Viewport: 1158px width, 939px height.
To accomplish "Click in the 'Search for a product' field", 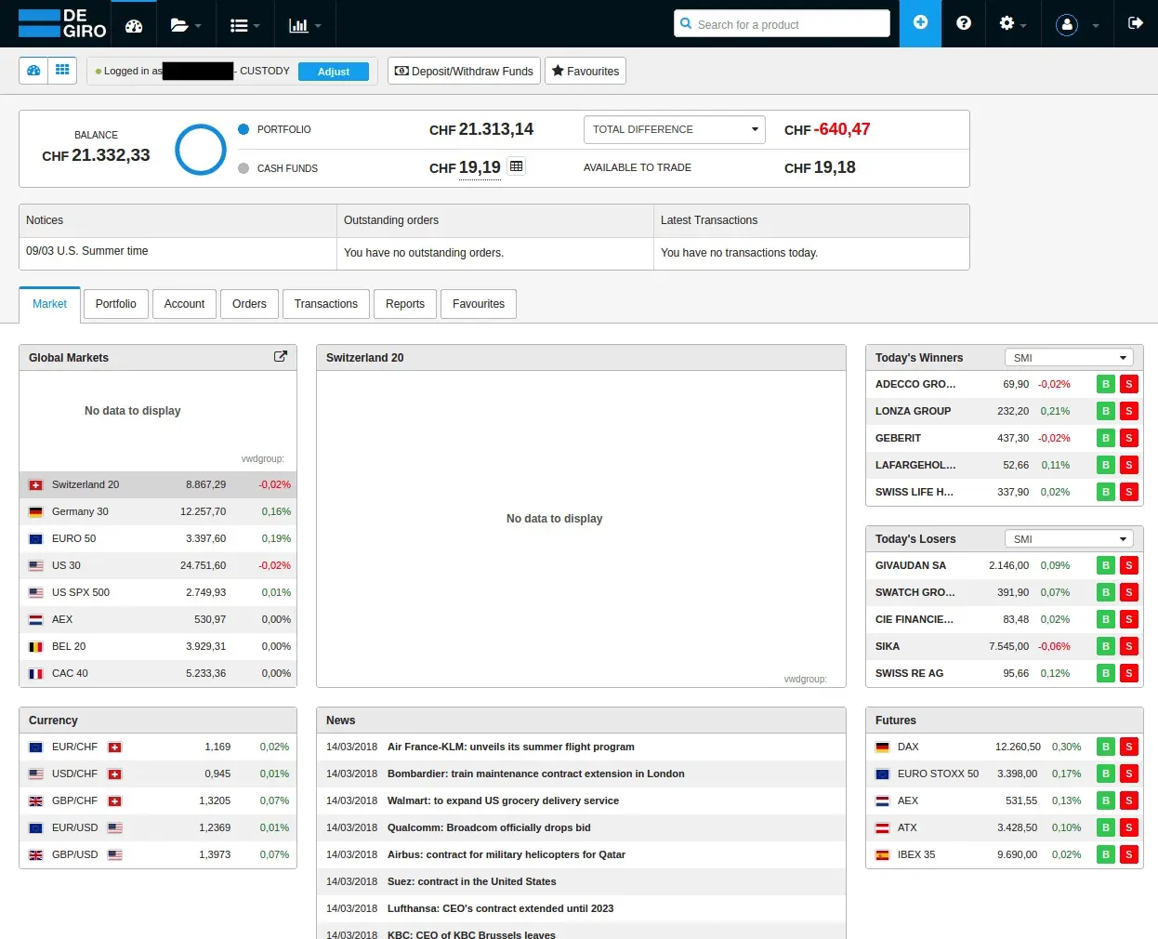I will [782, 24].
